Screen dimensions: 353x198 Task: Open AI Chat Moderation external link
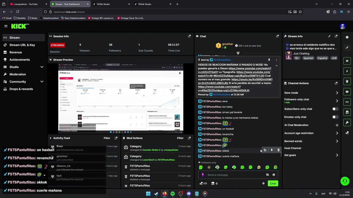pyautogui.click(x=337, y=125)
